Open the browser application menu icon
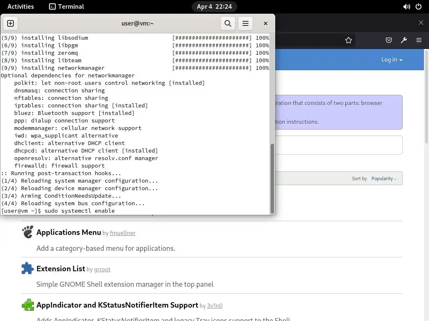The image size is (429, 321). click(x=419, y=40)
